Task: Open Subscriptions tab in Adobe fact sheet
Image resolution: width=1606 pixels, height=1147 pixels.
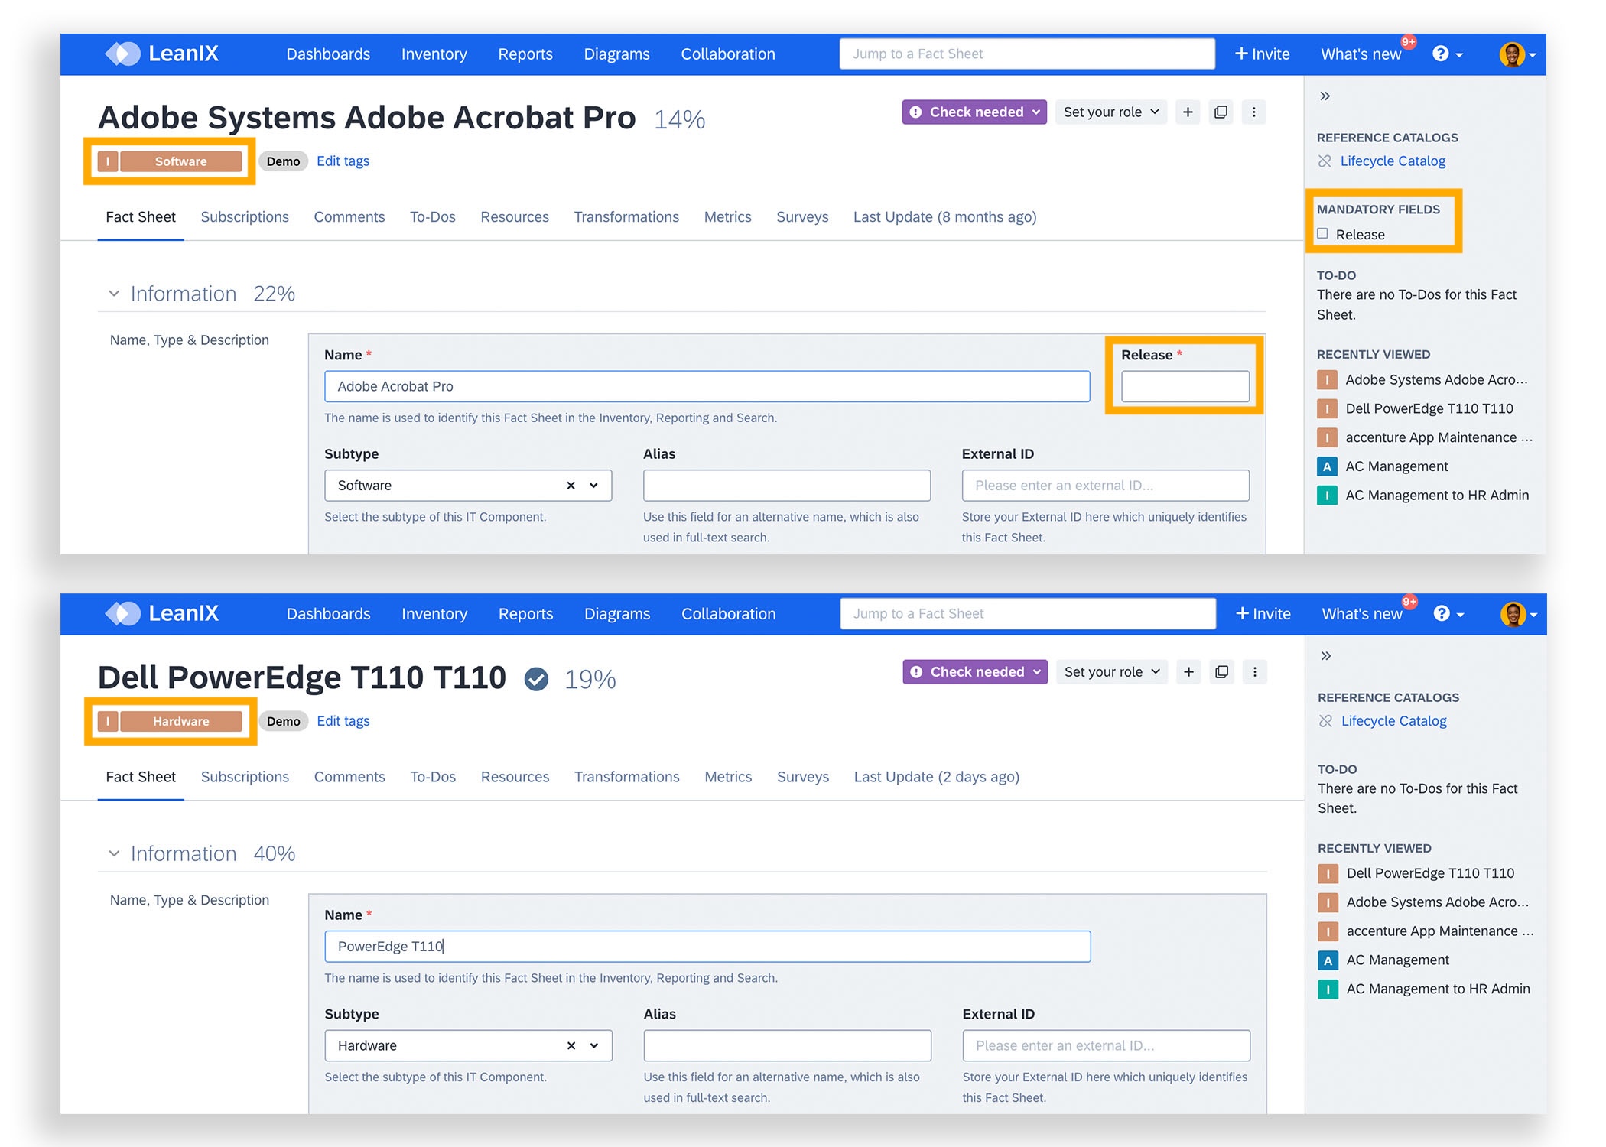Action: pyautogui.click(x=245, y=217)
